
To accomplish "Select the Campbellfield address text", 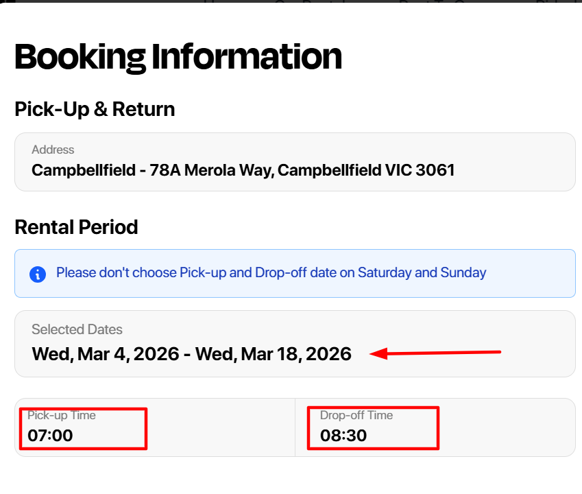I will click(243, 170).
